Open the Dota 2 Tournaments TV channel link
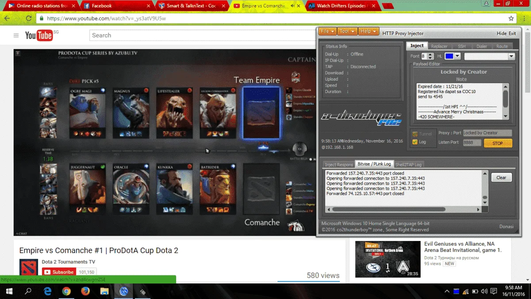 [69, 262]
